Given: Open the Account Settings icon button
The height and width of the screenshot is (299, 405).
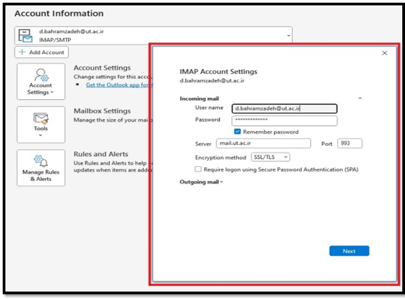Looking at the screenshot, I should [40, 82].
